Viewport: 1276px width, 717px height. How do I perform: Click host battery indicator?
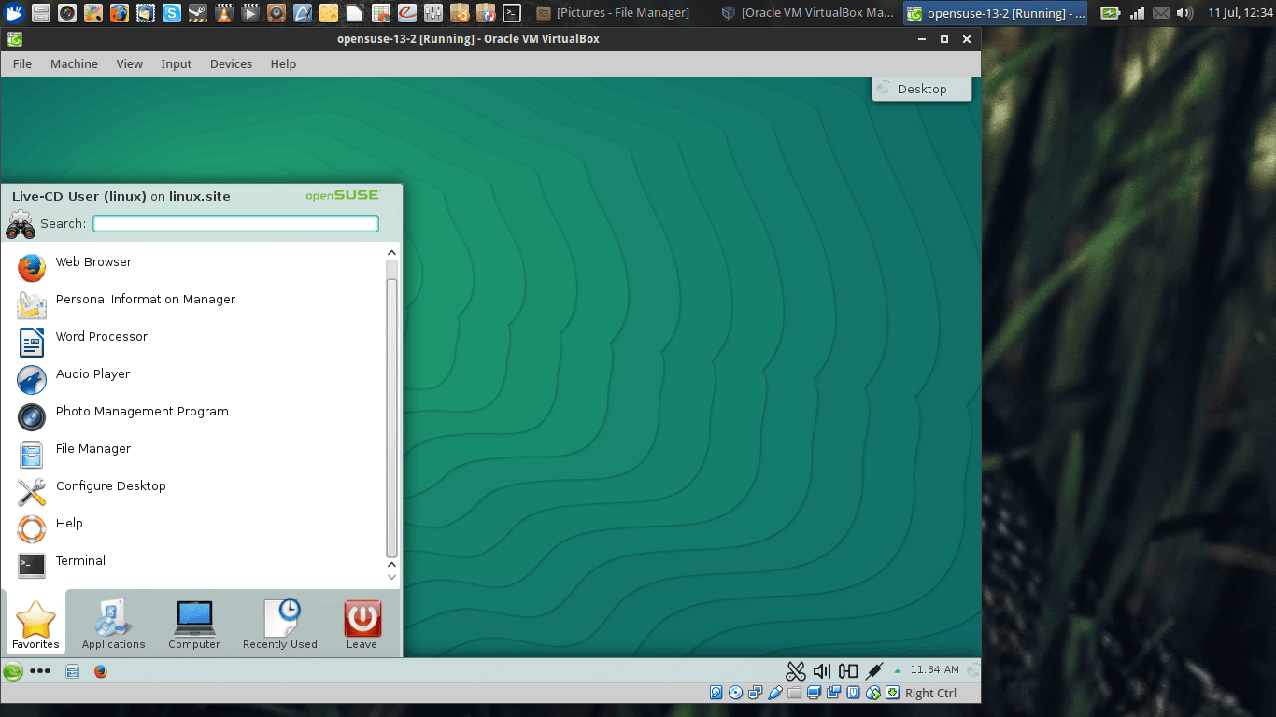pyautogui.click(x=1110, y=13)
